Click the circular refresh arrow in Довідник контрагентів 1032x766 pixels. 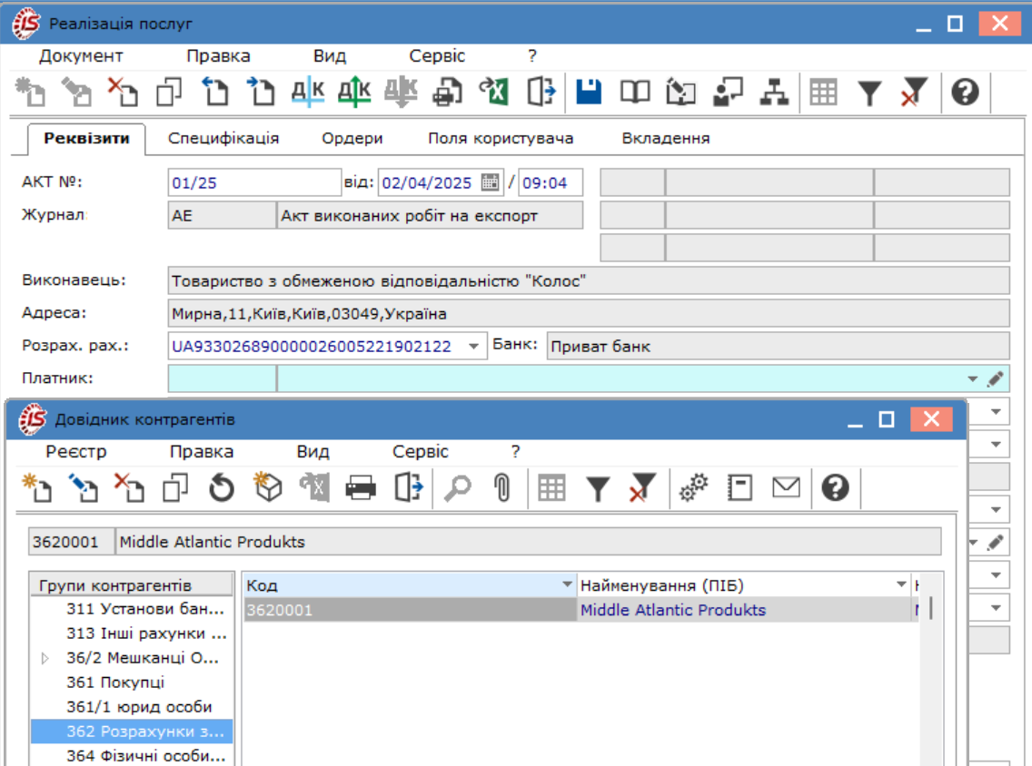[x=221, y=488]
